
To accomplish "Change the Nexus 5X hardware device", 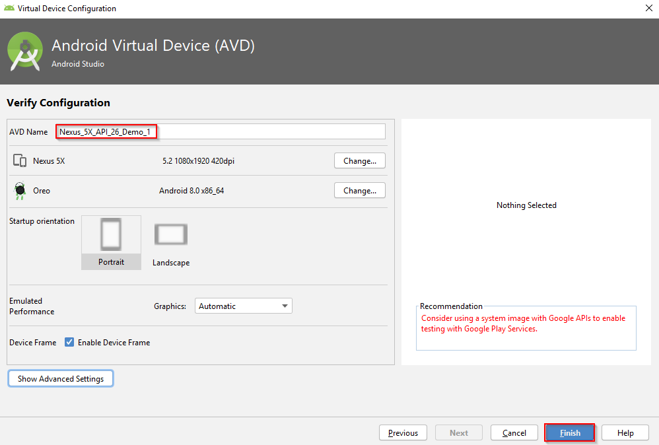I will tap(360, 160).
